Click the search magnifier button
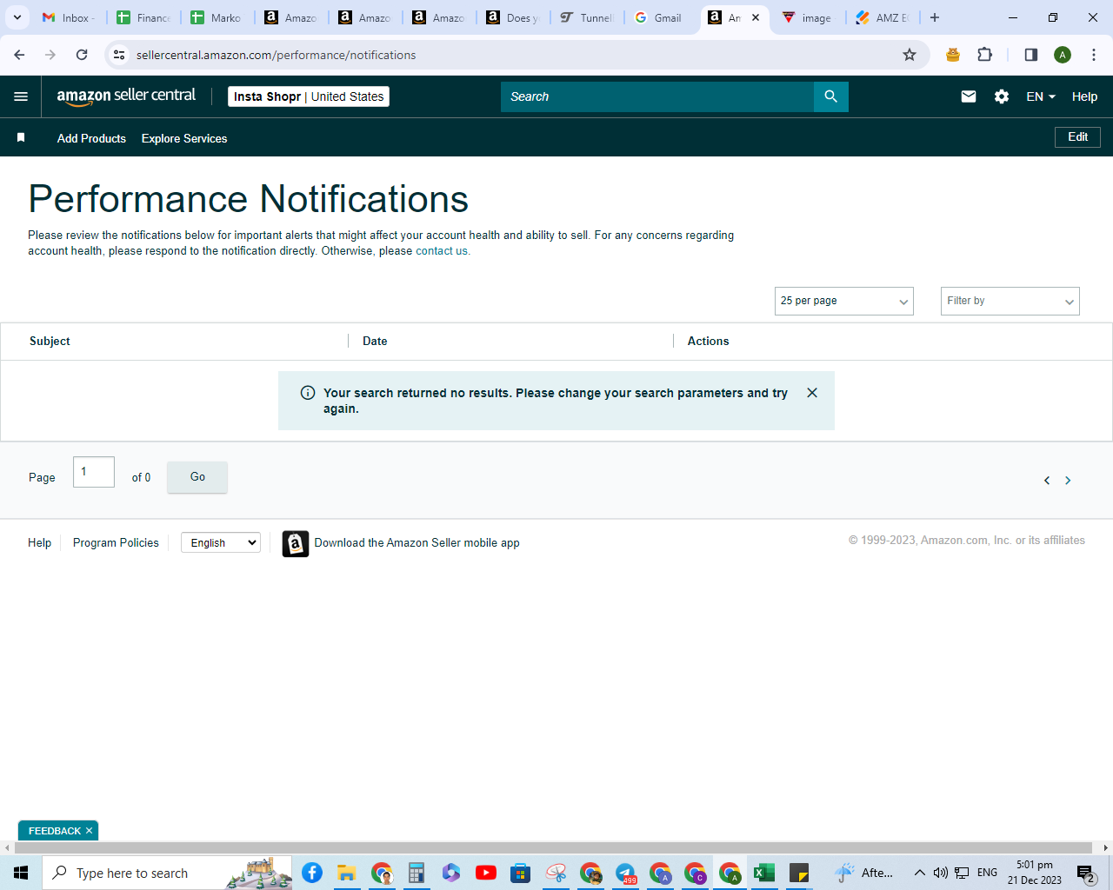Screen dimensions: 1113x890 (830, 96)
